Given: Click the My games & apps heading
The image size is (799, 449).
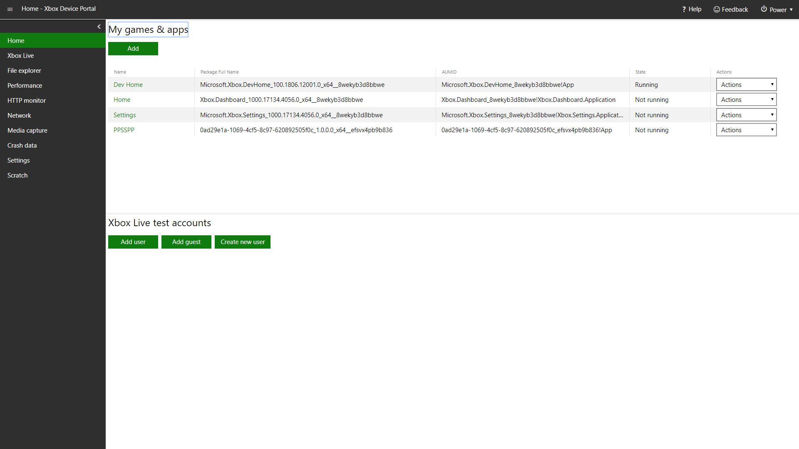Looking at the screenshot, I should pos(148,30).
